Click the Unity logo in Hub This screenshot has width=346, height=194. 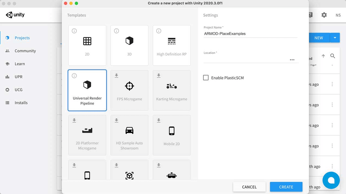15,15
